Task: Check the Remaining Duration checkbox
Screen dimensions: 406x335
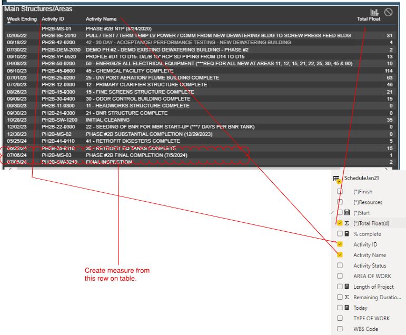Action: (340, 297)
